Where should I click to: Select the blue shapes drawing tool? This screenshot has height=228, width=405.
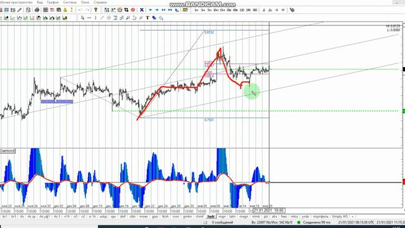point(154,18)
